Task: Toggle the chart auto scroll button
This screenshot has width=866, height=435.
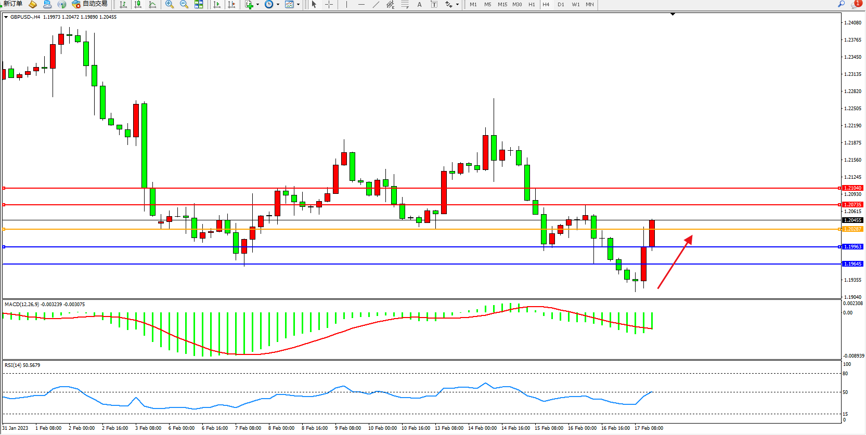Action: coord(217,4)
